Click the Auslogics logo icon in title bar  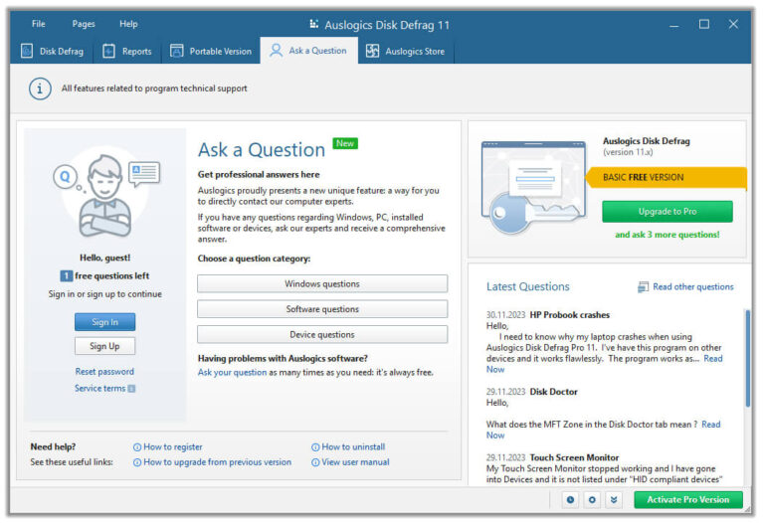(x=314, y=24)
